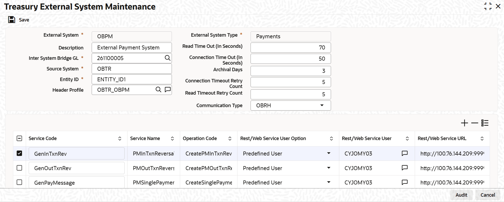Select the CreatePMOutTxnRe operation code cell
504x202 pixels.
click(x=209, y=168)
